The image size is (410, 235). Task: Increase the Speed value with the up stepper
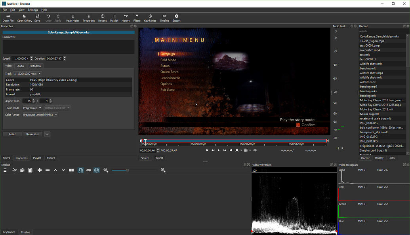32,57
